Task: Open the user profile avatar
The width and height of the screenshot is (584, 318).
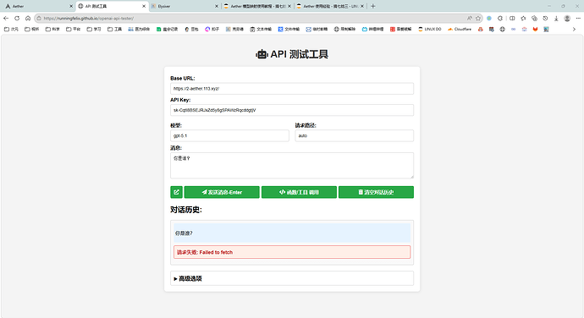Action: pos(567,19)
